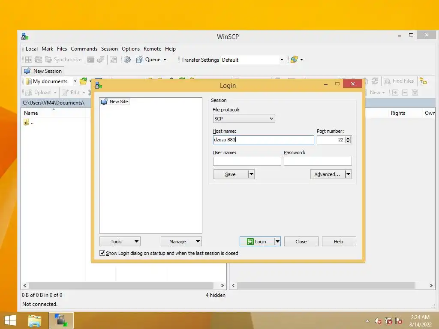
Task: Click the Host name input field
Action: click(x=264, y=140)
